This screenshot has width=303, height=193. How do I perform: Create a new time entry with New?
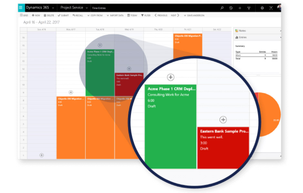pos(36,15)
